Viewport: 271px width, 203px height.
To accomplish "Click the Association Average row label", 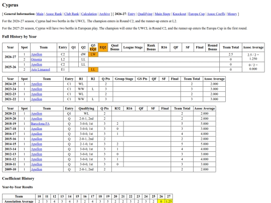I will [x=19, y=201].
